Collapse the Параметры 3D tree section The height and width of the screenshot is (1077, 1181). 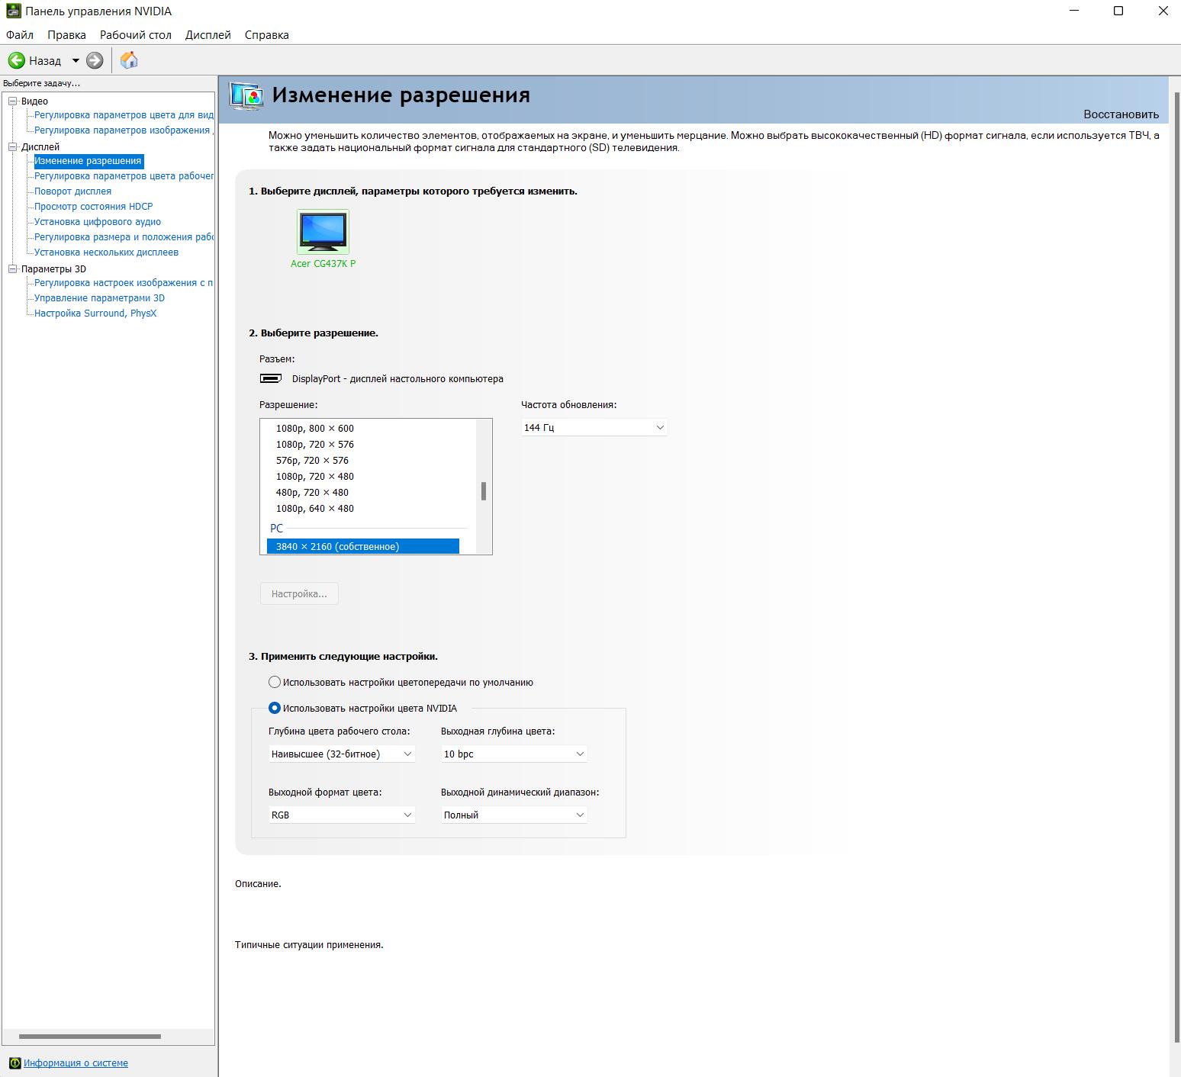(x=12, y=268)
